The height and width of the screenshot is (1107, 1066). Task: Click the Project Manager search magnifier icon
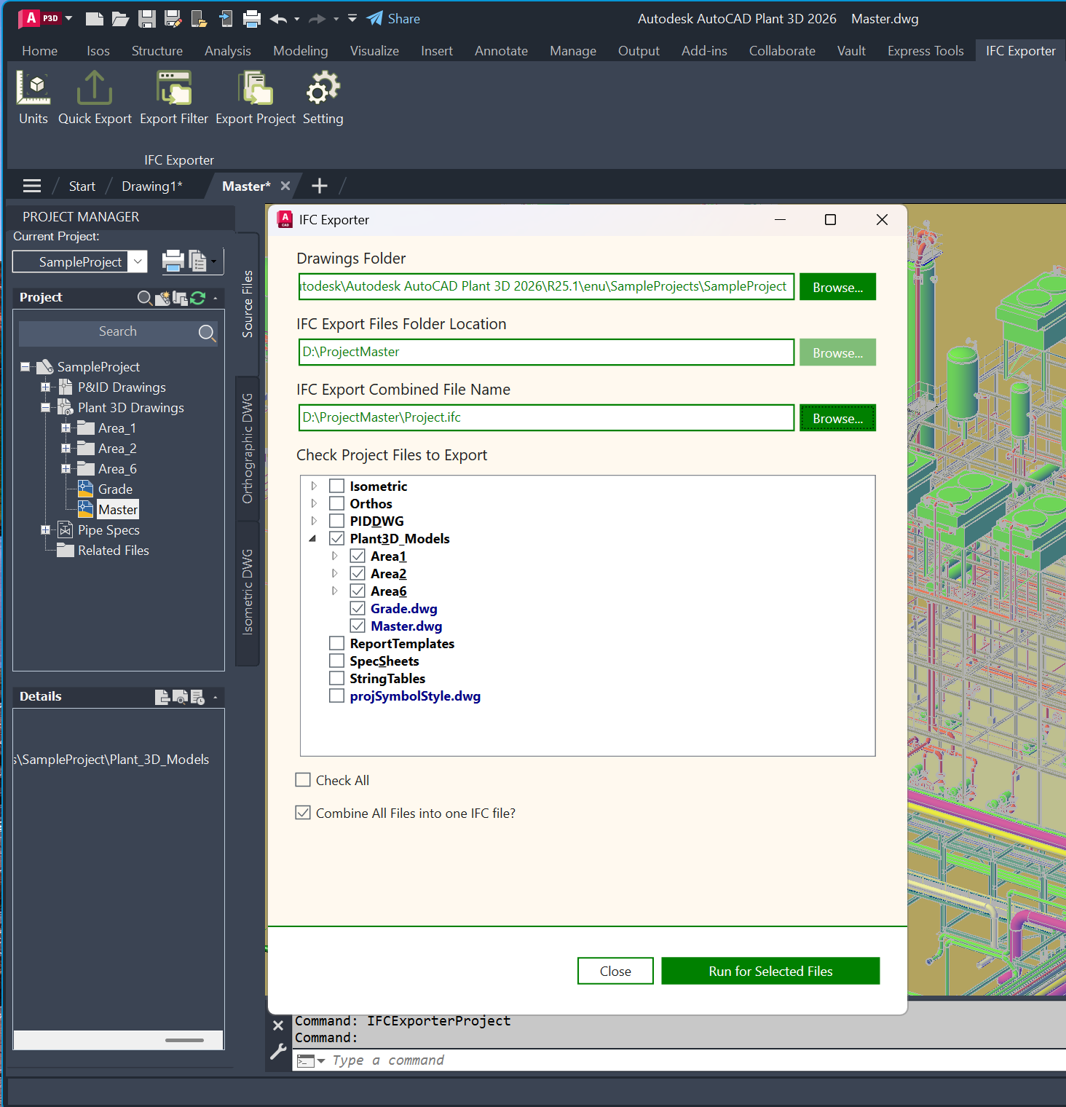coord(207,333)
